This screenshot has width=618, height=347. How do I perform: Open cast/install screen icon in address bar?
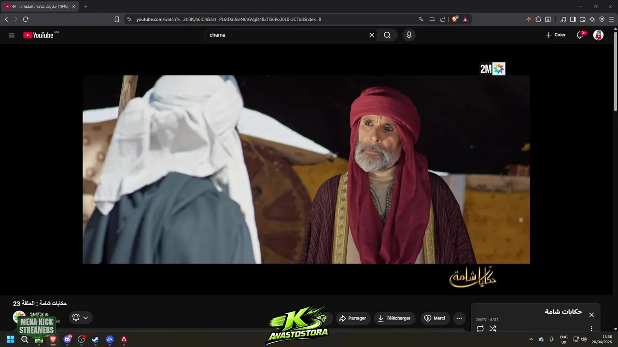click(432, 19)
